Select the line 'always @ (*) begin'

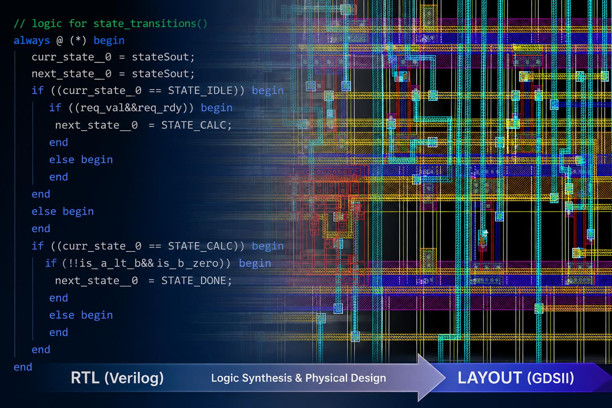[x=69, y=41]
